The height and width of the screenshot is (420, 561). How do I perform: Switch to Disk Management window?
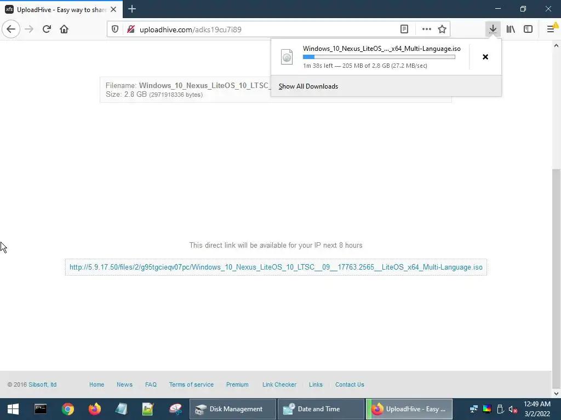(x=232, y=409)
